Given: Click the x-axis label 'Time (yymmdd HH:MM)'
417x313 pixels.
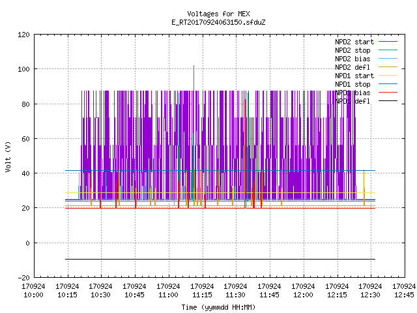Looking at the screenshot, I should click(x=218, y=307).
